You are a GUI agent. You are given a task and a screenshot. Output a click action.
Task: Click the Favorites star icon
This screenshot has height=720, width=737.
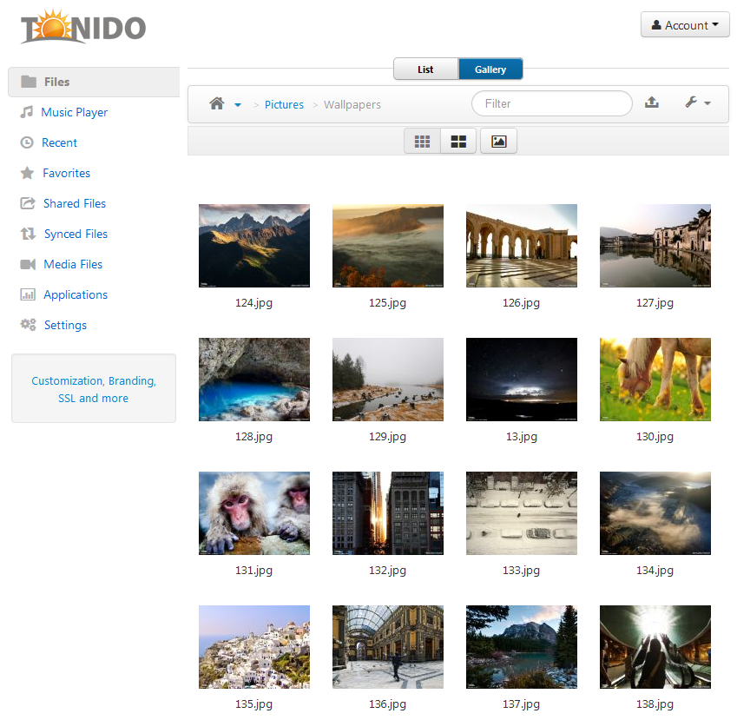tap(27, 173)
